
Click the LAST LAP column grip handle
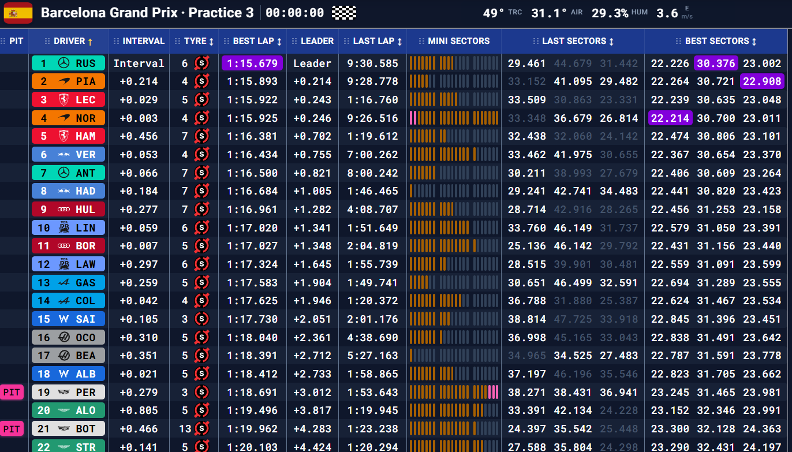click(347, 41)
